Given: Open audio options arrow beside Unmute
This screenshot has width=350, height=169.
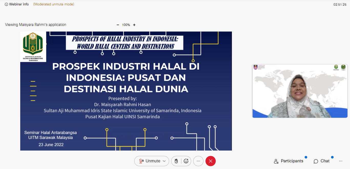Looking at the screenshot, I should (x=164, y=161).
